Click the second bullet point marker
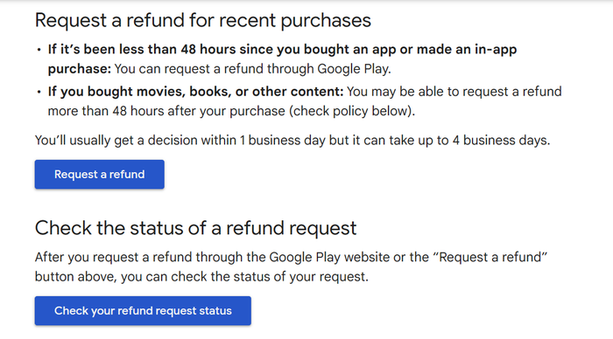This screenshot has height=339, width=613. tap(39, 92)
